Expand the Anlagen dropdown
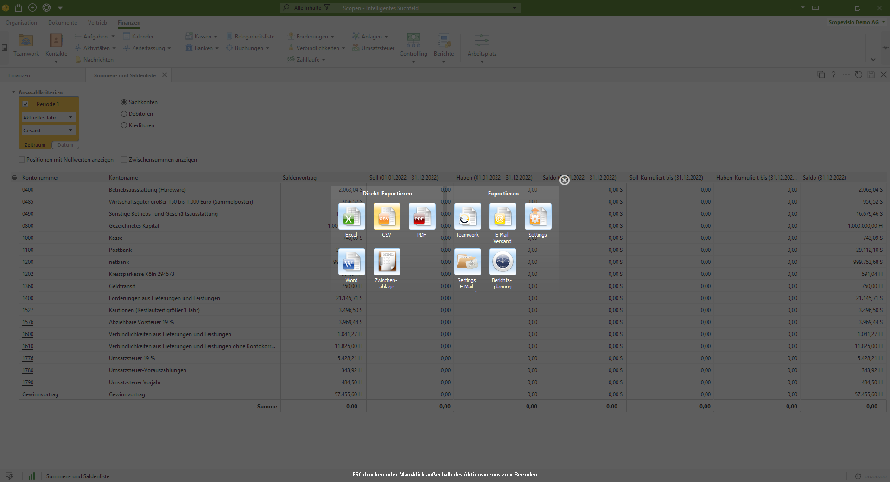890x482 pixels. (386, 37)
